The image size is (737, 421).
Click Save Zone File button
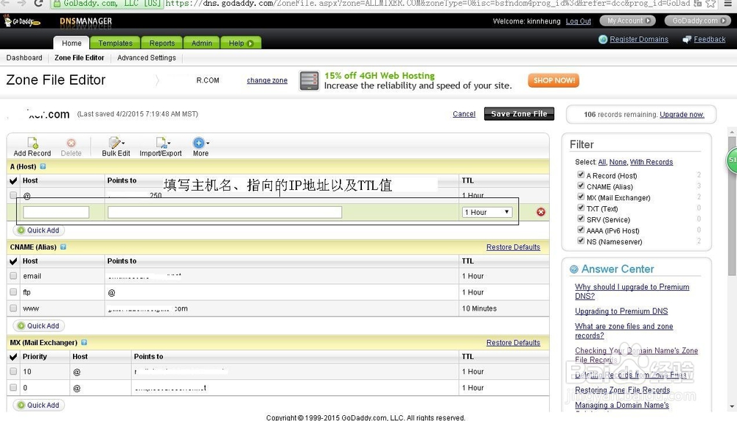point(519,114)
